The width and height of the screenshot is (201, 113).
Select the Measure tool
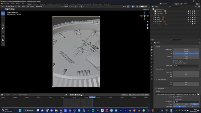[3, 40]
